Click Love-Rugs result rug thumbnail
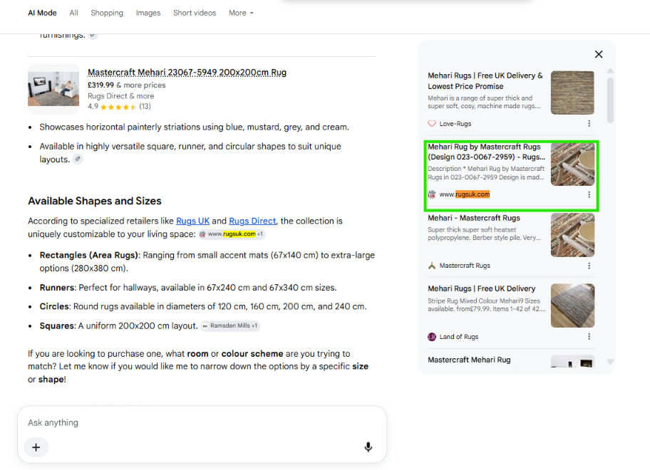Viewport: 650px width, 470px height. pos(572,93)
